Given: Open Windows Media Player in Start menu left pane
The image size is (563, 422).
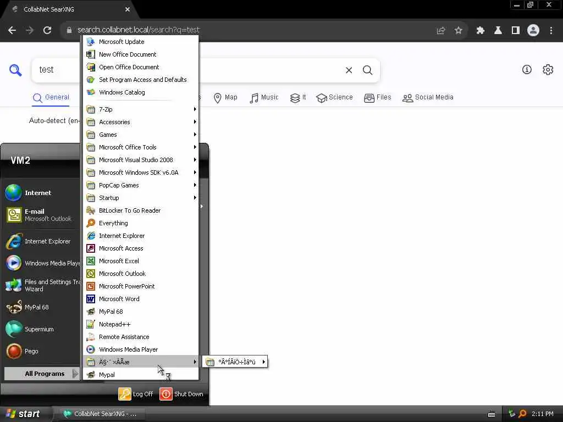Looking at the screenshot, I should coord(42,263).
